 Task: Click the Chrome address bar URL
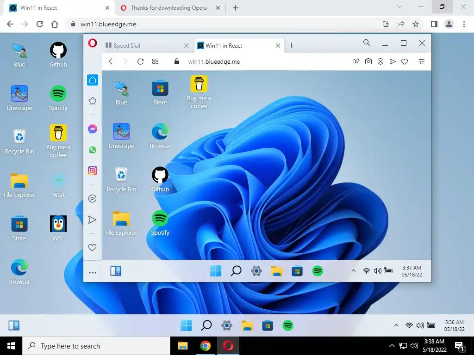point(108,24)
